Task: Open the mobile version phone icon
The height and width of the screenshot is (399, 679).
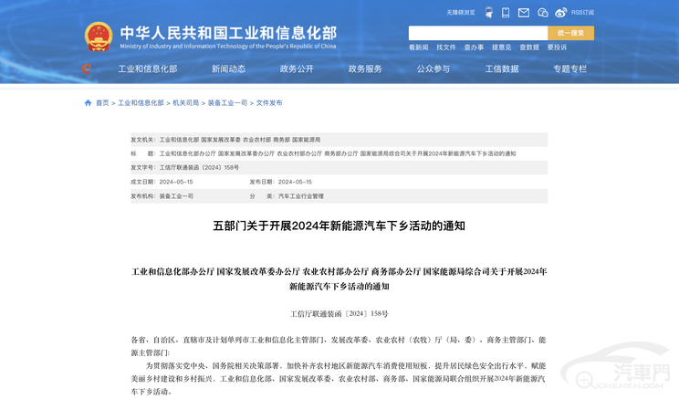Action: tap(506, 13)
